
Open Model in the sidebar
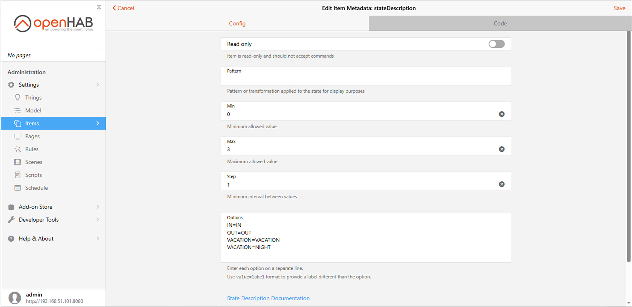53,110
